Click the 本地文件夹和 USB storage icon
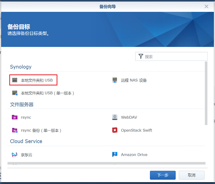This screenshot has width=215, height=184. 15,80
